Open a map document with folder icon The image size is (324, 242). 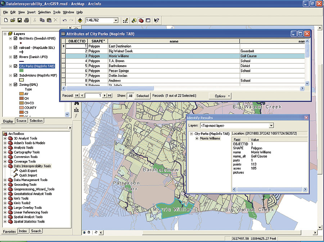13,20
